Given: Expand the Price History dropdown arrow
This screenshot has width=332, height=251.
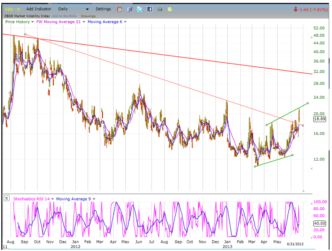Looking at the screenshot, I should (32, 22).
